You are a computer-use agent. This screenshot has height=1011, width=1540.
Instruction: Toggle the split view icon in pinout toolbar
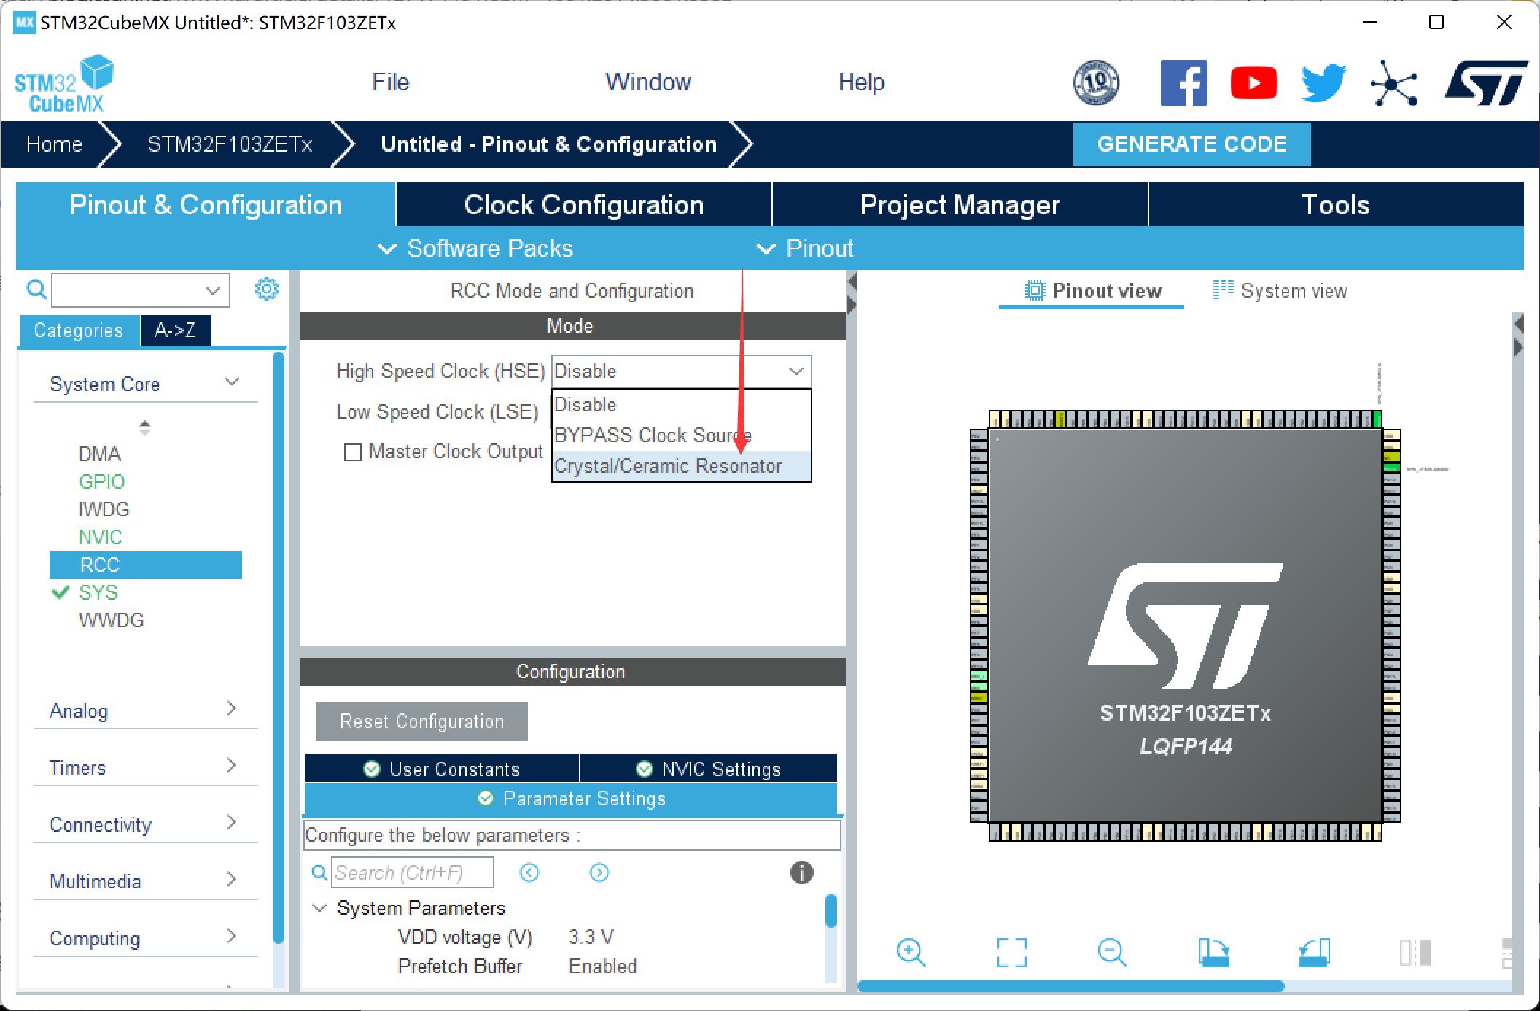click(1415, 952)
